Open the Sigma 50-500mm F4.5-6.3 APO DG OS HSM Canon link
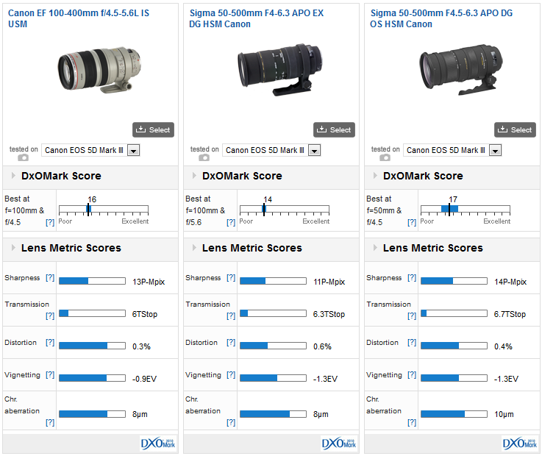Viewport: 542px width, 456px height. [441, 18]
